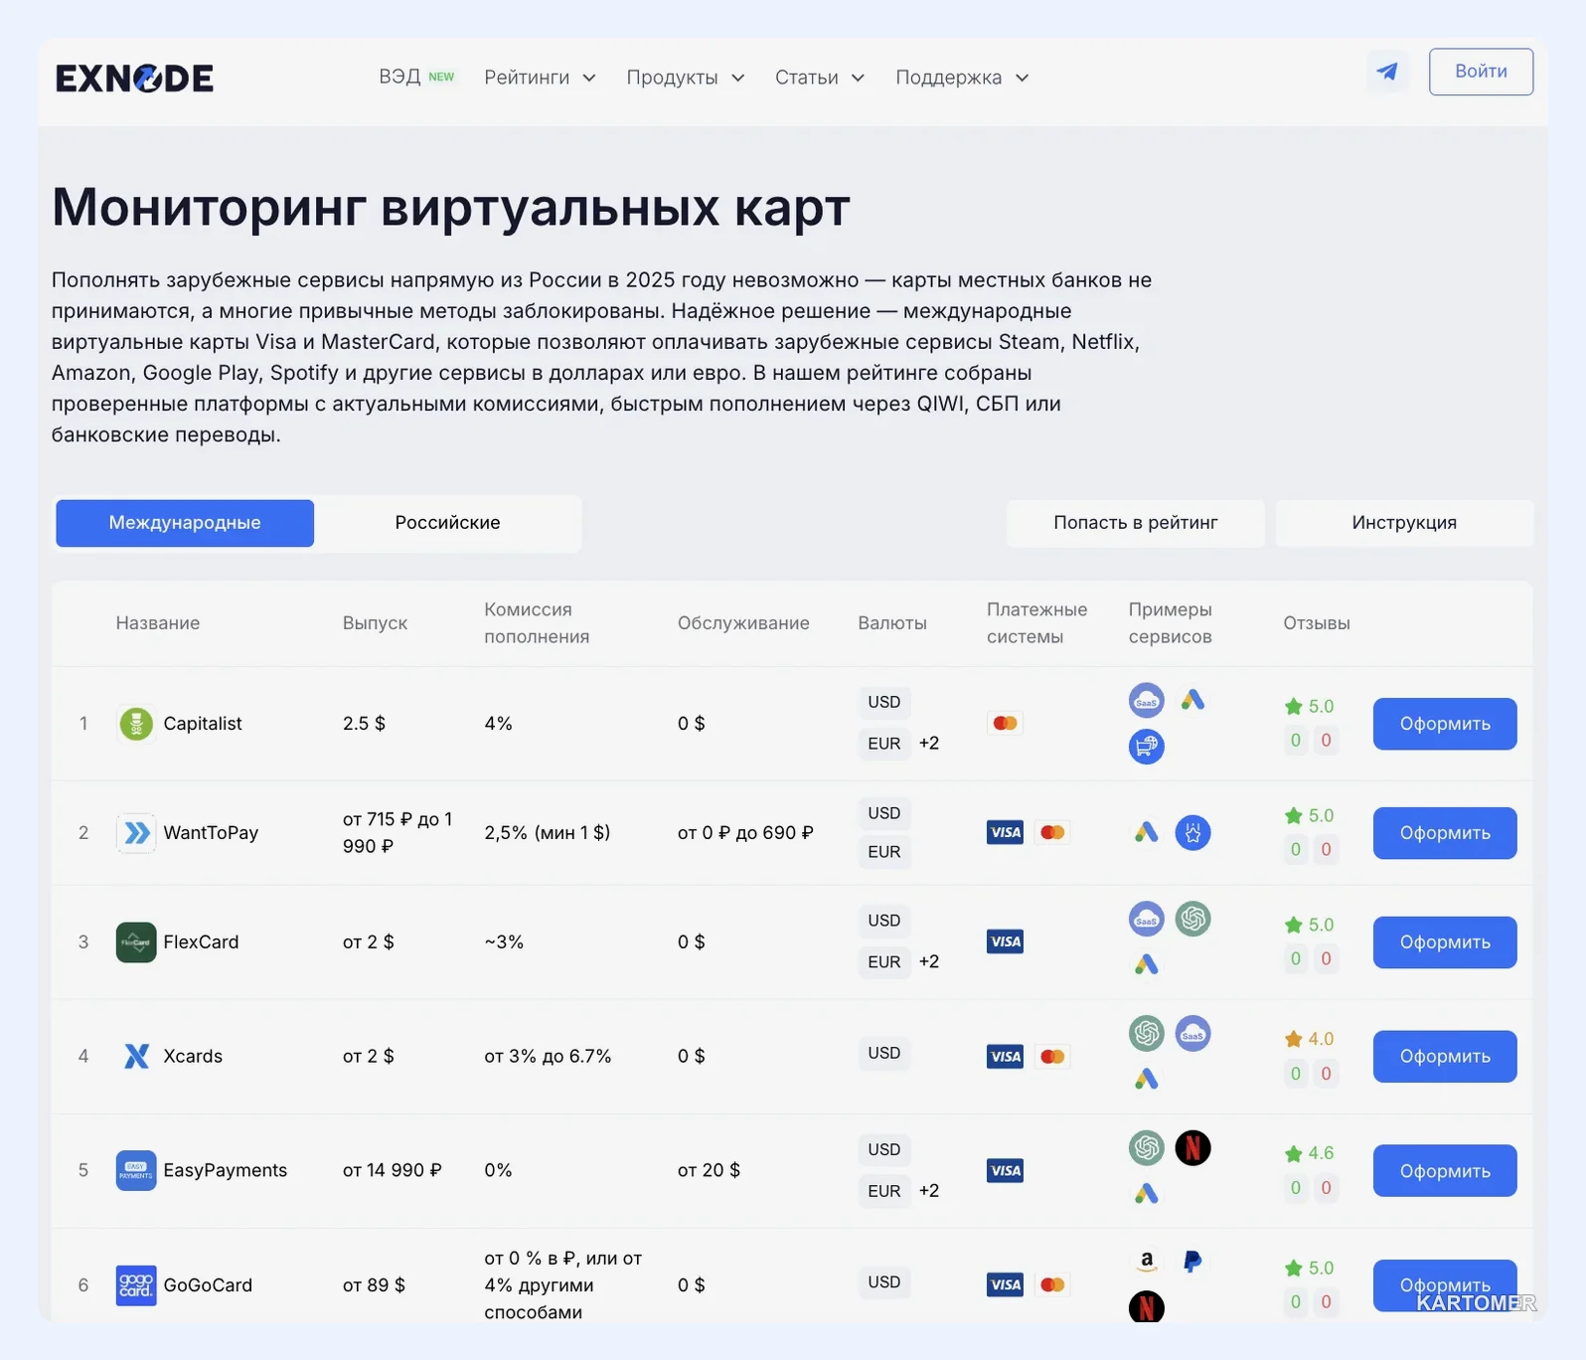Click ChatGPT icon in FlexCard row
Viewport: 1586px width, 1360px height.
pyautogui.click(x=1192, y=919)
